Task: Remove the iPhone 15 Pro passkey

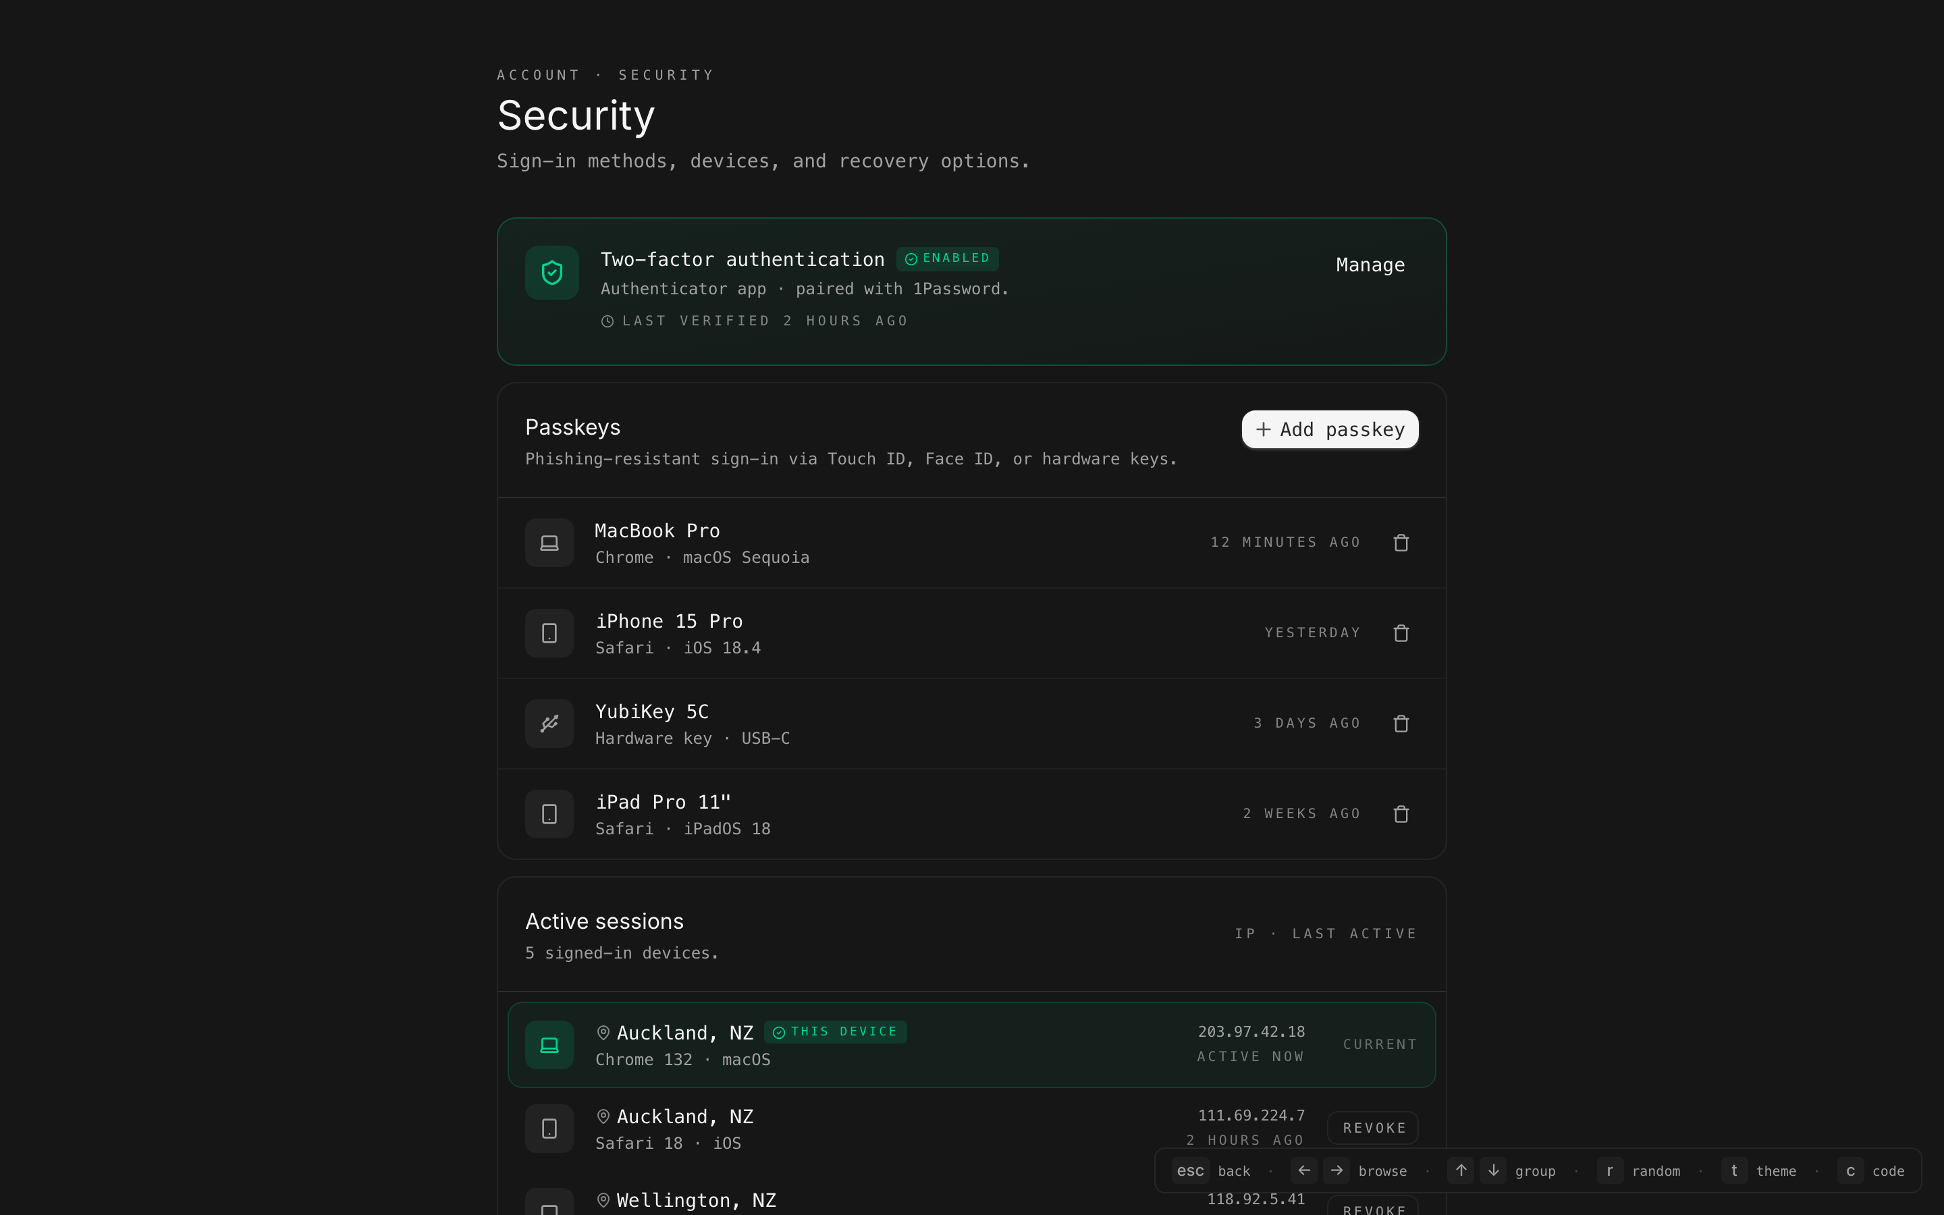Action: (1401, 633)
